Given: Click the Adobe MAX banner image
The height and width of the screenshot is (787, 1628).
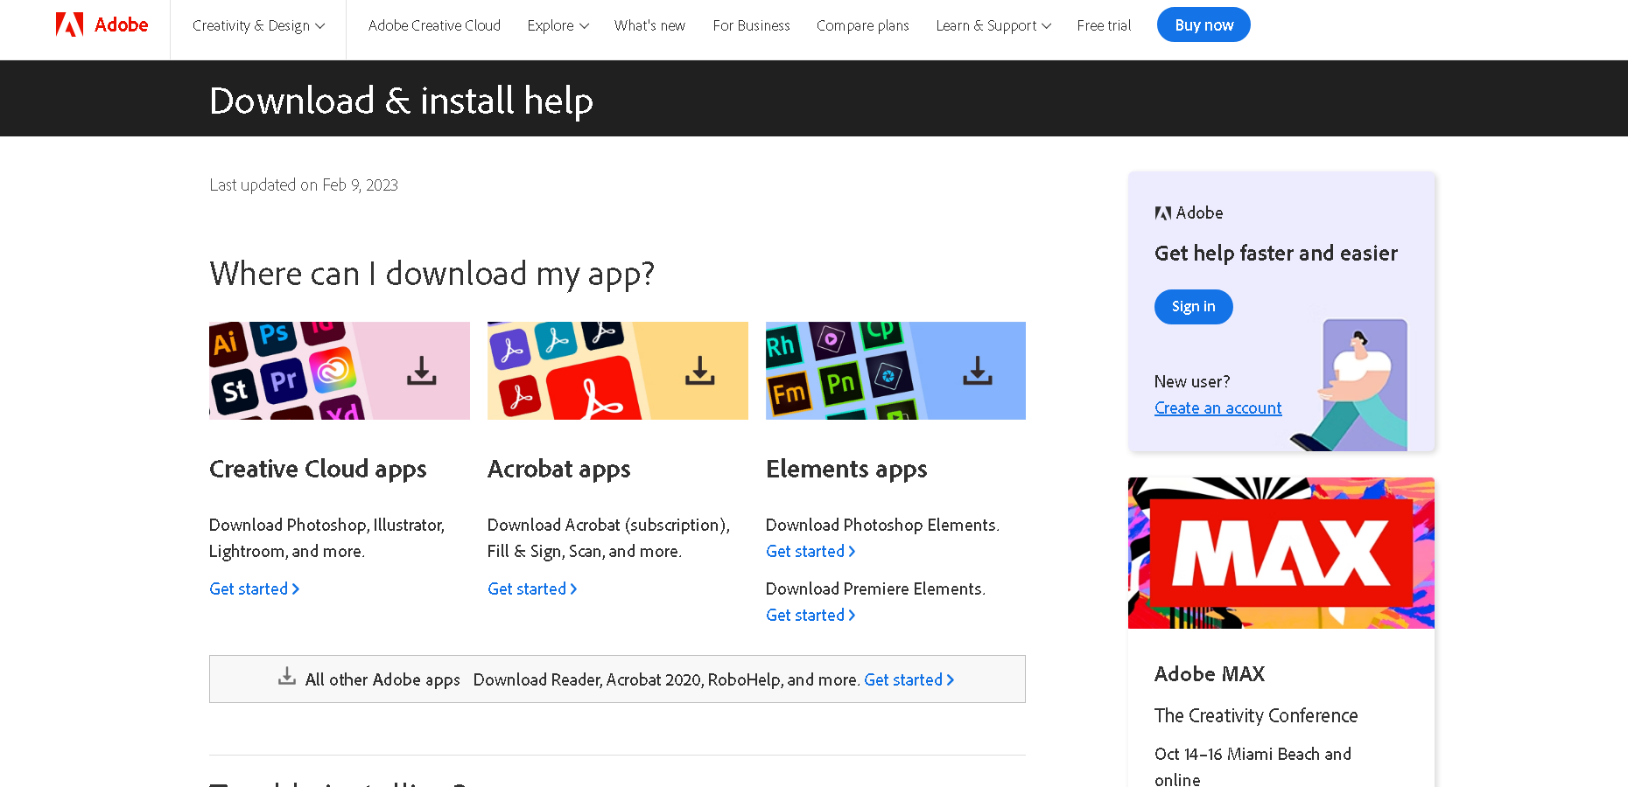Looking at the screenshot, I should coord(1281,553).
